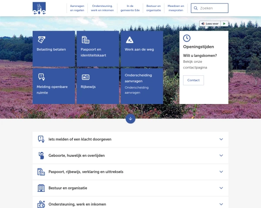Image resolution: width=261 pixels, height=208 pixels.
Task: Open Meedoen en meepraten menu
Action: coord(176,8)
